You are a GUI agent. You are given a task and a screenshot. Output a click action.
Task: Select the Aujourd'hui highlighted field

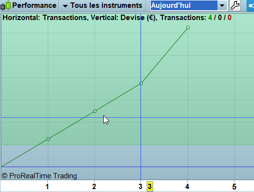184,6
